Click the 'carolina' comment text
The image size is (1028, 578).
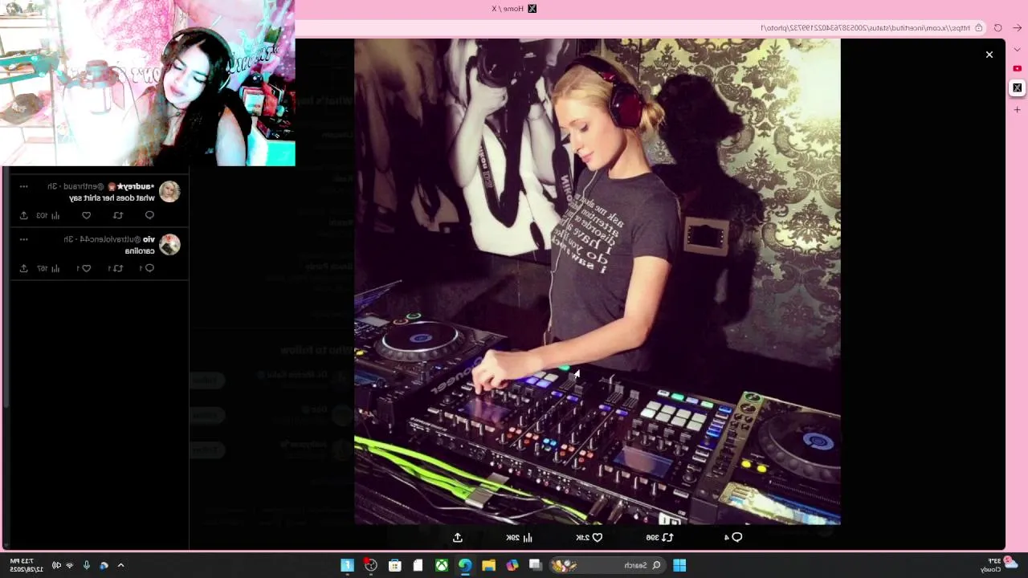coord(140,250)
